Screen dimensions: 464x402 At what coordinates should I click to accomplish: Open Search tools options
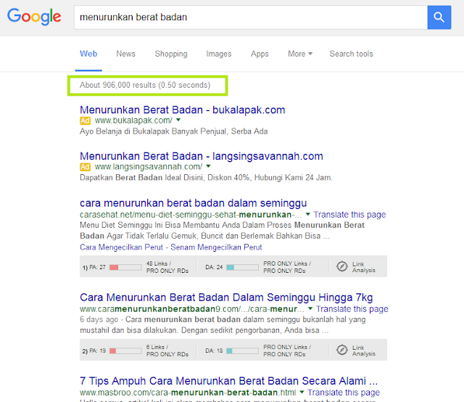tap(351, 54)
